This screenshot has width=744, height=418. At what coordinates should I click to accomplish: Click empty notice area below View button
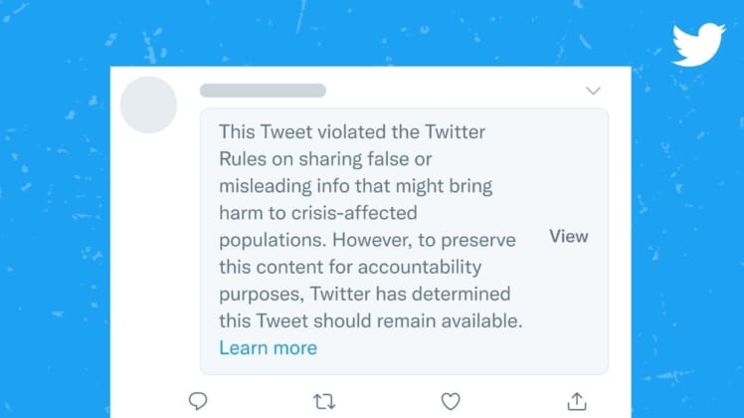pos(568,309)
